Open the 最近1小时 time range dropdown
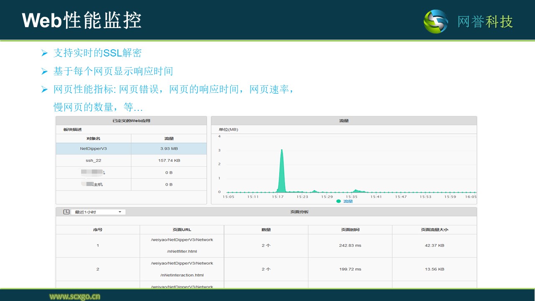 [x=98, y=212]
